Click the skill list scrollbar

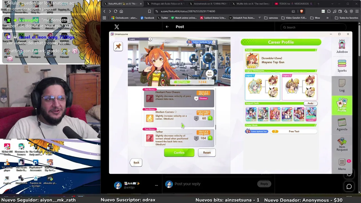216,127
